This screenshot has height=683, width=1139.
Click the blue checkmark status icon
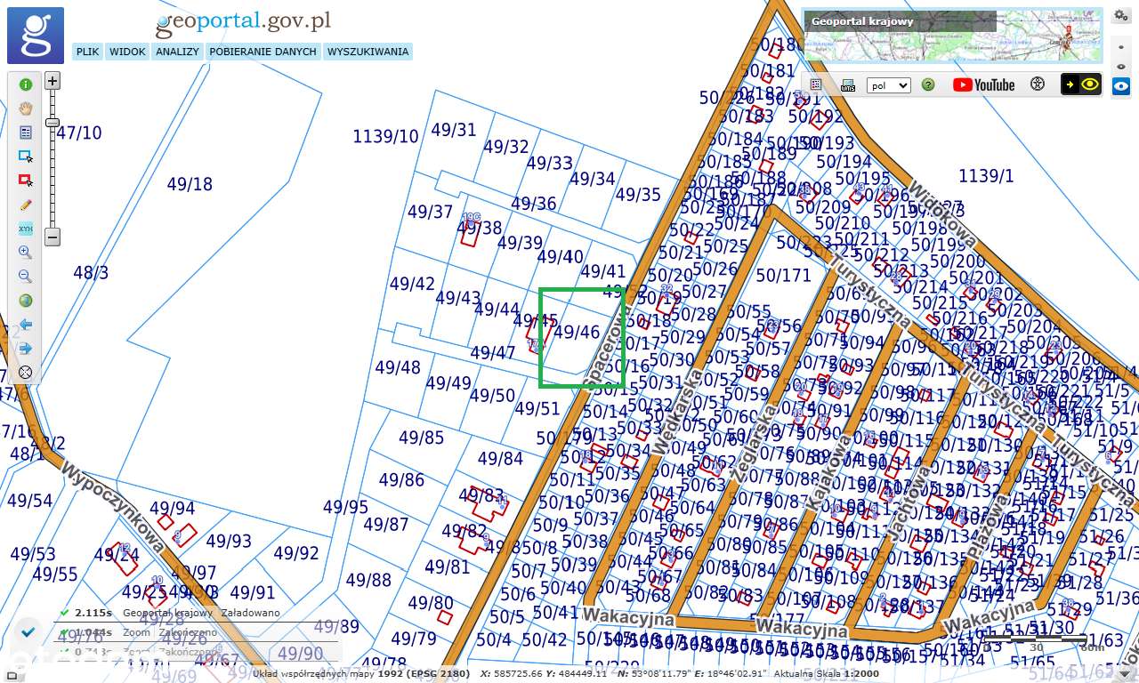click(28, 631)
